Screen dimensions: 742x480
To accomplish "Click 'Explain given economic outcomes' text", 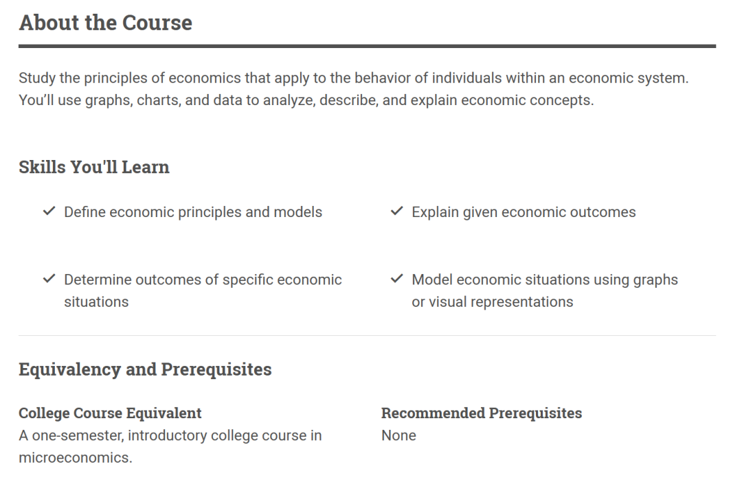I will (524, 212).
